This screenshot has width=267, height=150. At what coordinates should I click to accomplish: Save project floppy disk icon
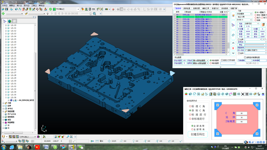(6, 9)
